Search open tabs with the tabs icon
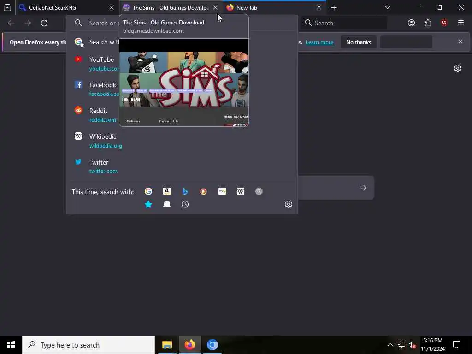472x354 pixels. [x=167, y=204]
